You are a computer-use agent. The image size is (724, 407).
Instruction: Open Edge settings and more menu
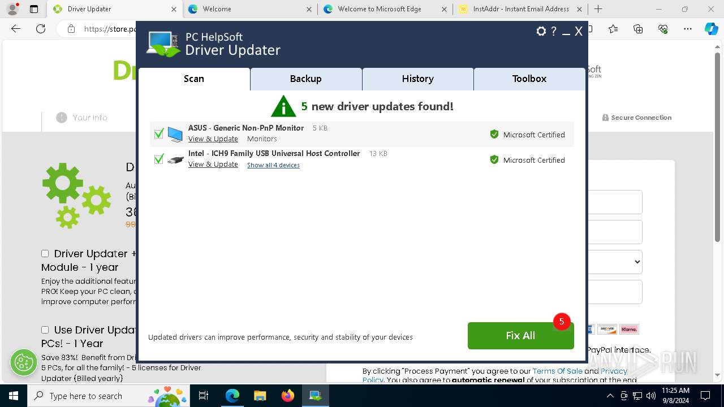pos(688,29)
